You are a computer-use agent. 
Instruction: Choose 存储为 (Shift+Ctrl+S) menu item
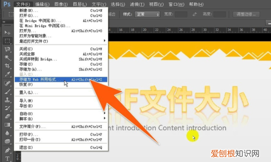click(61, 69)
